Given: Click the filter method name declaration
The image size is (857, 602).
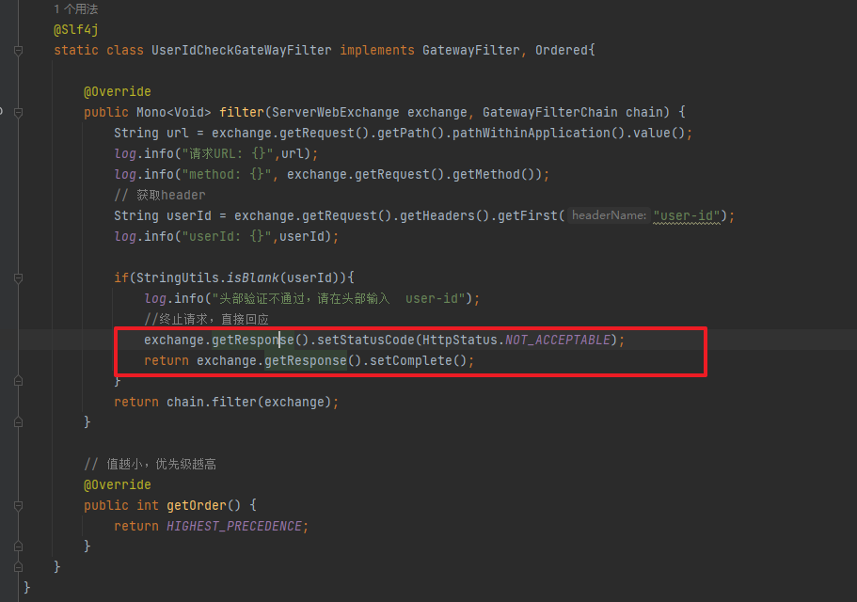Looking at the screenshot, I should coord(242,113).
